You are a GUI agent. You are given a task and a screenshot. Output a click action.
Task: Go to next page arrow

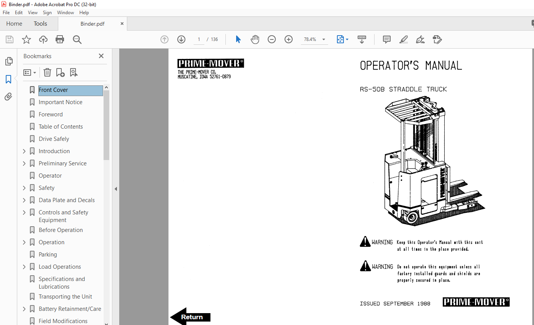[181, 39]
